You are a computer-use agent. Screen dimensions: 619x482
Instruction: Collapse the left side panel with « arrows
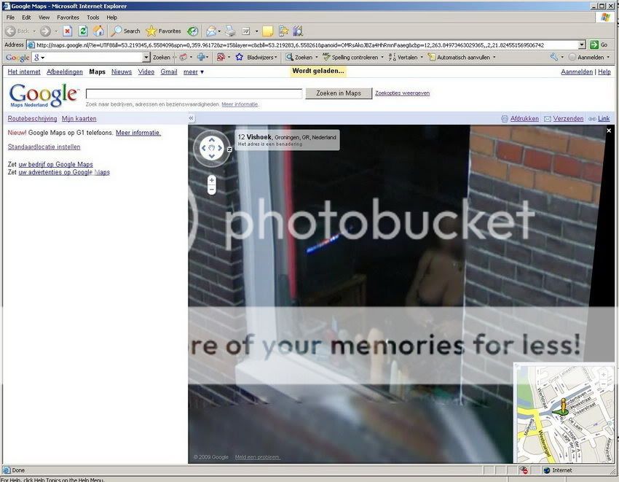(191, 118)
